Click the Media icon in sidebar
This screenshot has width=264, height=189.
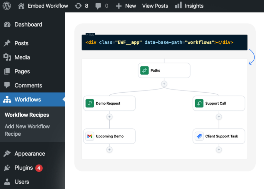7,57
